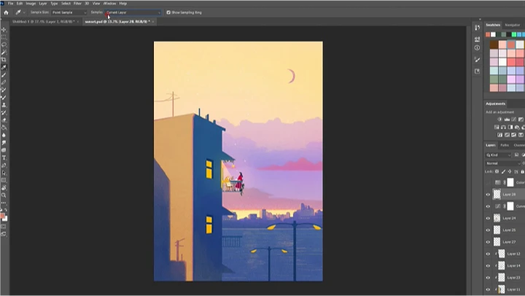Open the Sample Current Layer dropdown
The height and width of the screenshot is (296, 525).
click(x=133, y=12)
